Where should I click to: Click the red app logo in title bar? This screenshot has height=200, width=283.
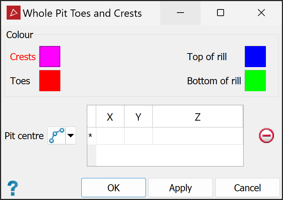[14, 13]
